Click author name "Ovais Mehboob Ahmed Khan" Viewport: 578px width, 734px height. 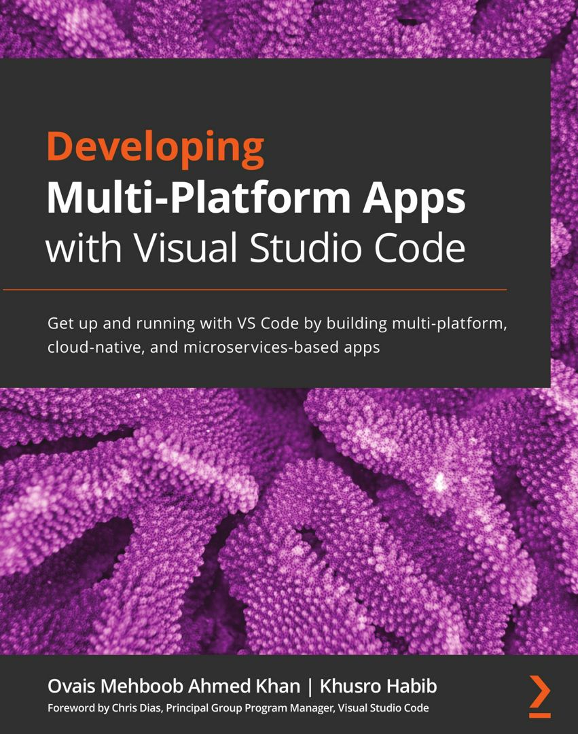click(174, 686)
